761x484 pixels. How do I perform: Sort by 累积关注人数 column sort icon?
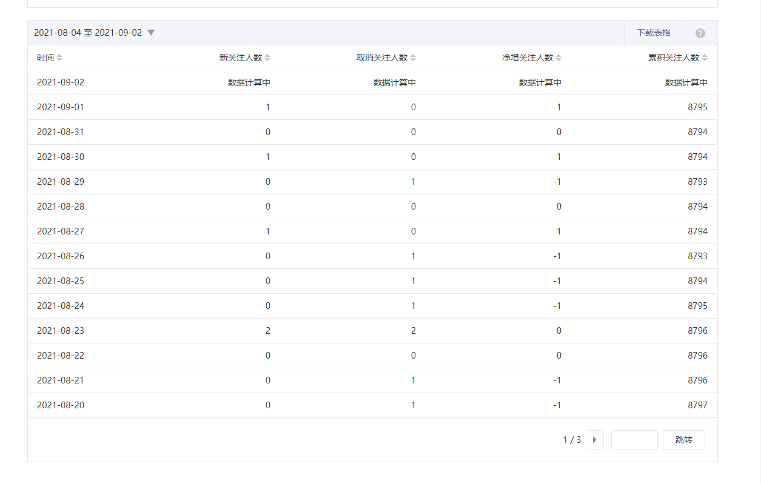[705, 58]
